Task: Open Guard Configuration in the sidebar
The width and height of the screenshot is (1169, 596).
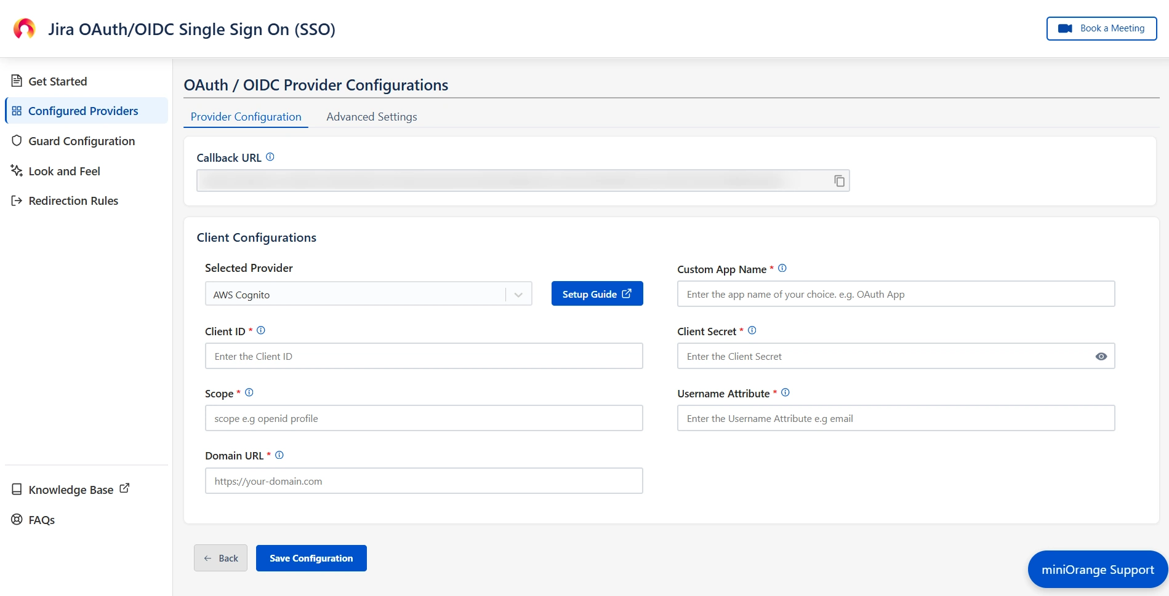Action: click(86, 141)
